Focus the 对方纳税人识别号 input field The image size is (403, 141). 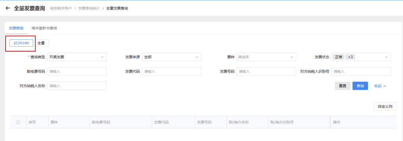[361, 72]
